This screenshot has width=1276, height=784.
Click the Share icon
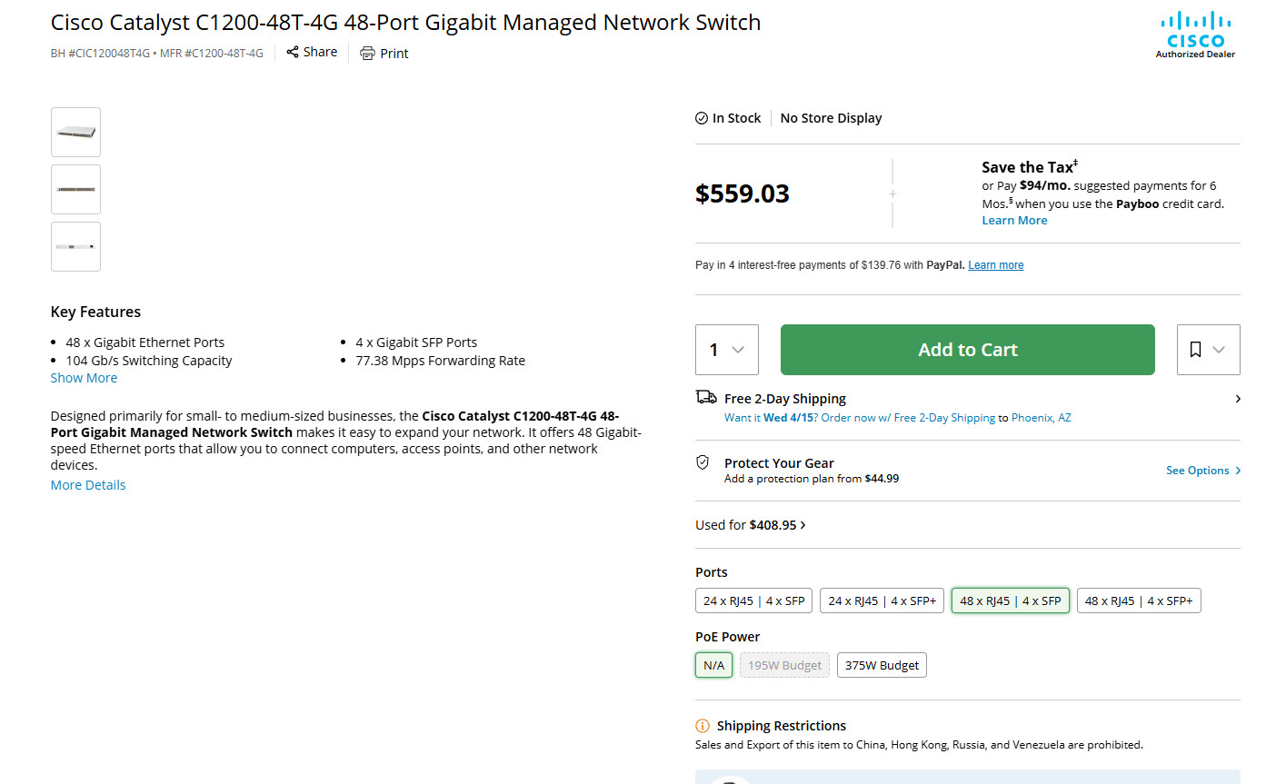293,52
